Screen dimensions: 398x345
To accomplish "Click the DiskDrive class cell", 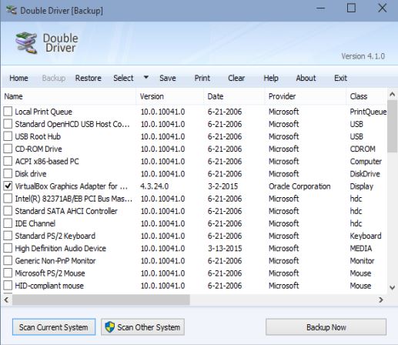I will [x=365, y=174].
